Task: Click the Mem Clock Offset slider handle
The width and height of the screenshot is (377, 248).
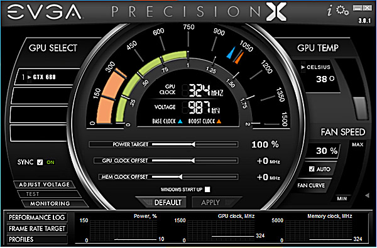Action: (180, 177)
